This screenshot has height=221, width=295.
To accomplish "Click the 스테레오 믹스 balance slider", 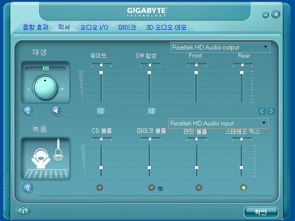I will click(242, 139).
